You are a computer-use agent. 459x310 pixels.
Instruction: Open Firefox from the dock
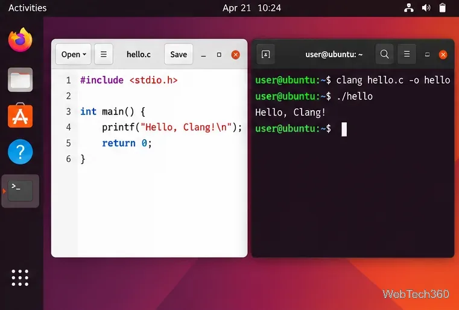tap(20, 40)
